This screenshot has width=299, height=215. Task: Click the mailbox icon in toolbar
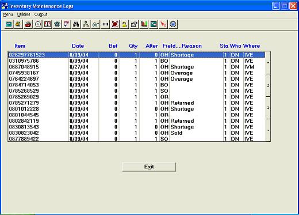tap(134, 24)
